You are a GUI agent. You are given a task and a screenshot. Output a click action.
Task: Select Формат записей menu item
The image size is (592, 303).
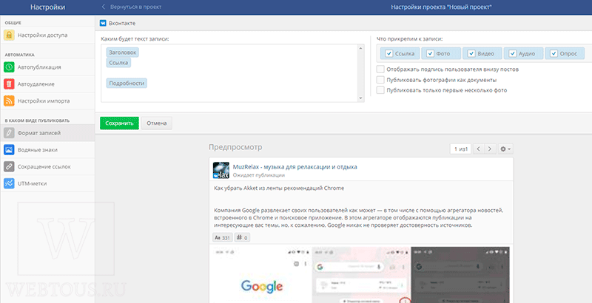47,133
